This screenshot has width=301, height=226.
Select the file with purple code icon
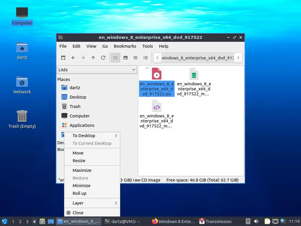157,114
